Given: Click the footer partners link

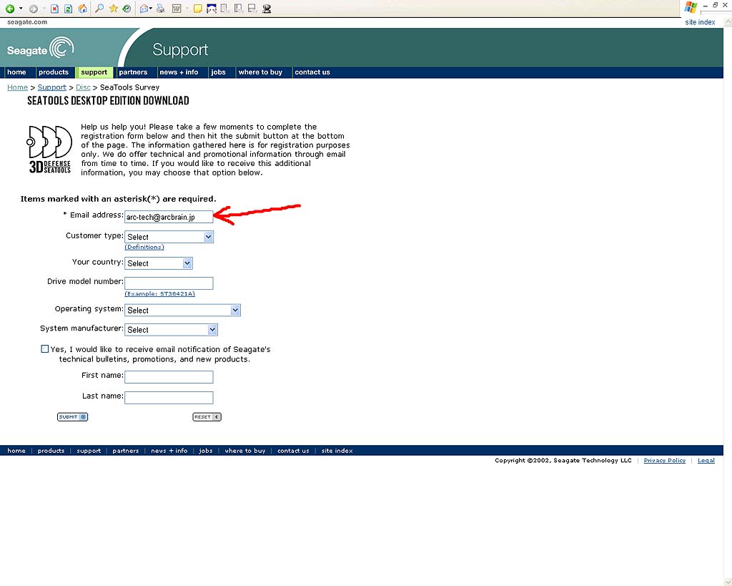Looking at the screenshot, I should pos(126,451).
